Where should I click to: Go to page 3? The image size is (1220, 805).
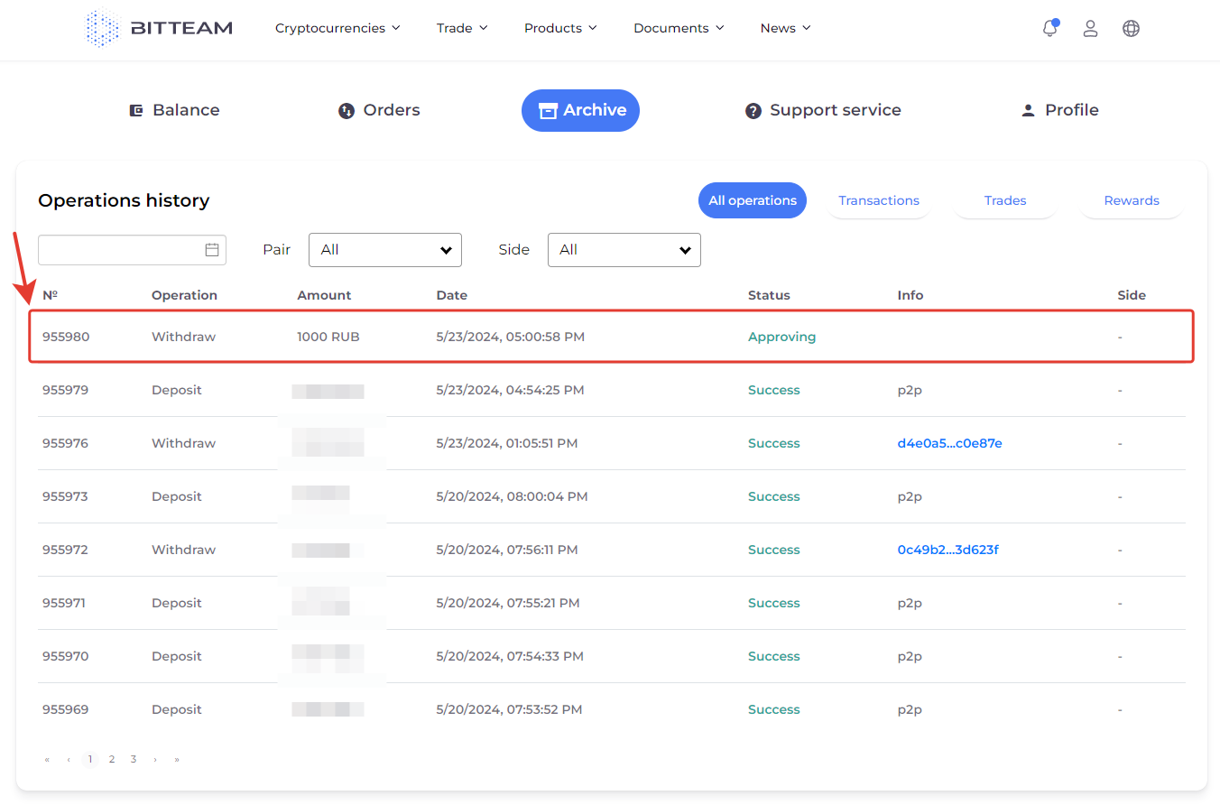[134, 759]
